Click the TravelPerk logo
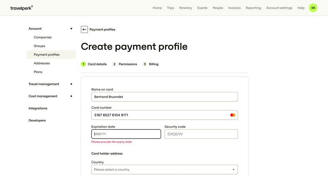 [22, 8]
